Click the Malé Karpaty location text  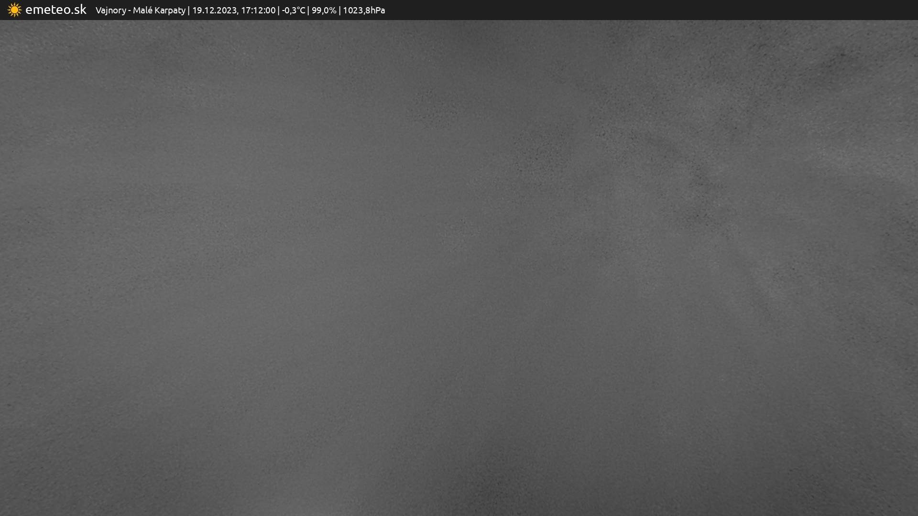159,10
